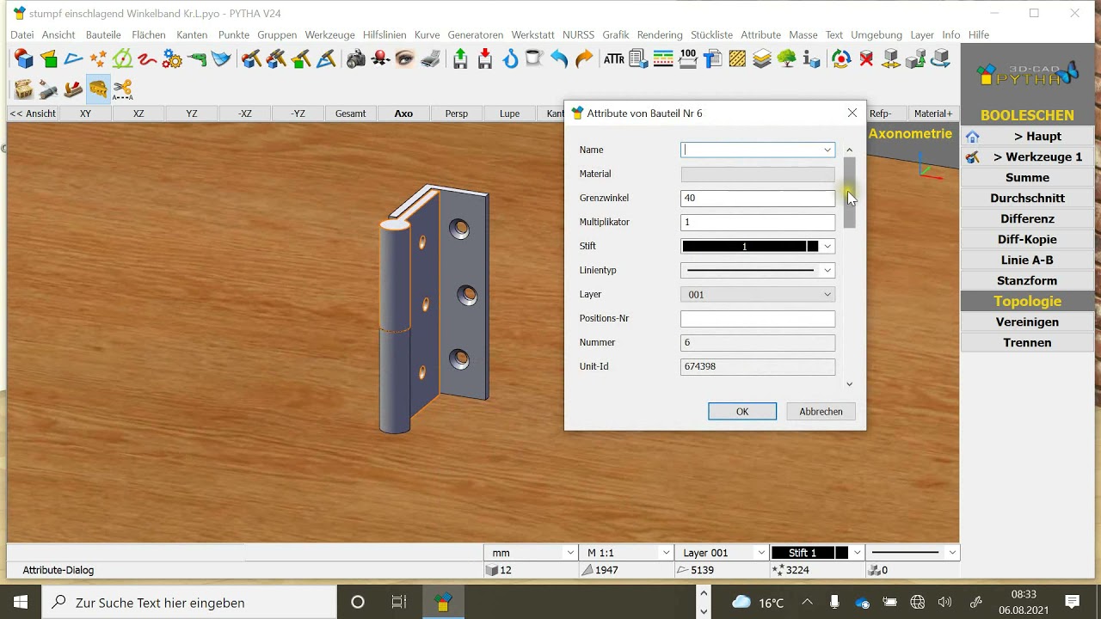
Task: Select the stacked layers icon
Action: click(x=762, y=59)
